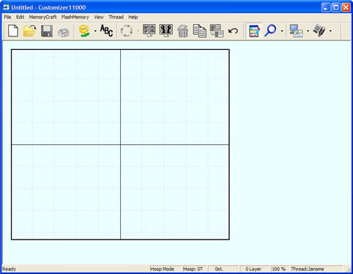This screenshot has height=274, width=353.
Task: Click the Ready status text
Action: [10, 269]
